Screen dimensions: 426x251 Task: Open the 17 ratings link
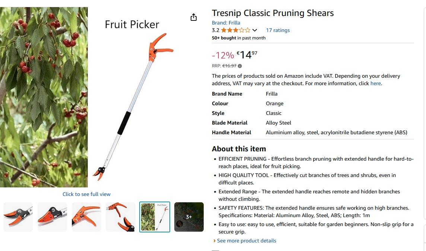[x=278, y=30]
